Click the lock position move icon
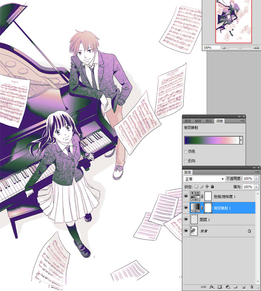Viewport: 261px width, 291px height. [x=207, y=187]
